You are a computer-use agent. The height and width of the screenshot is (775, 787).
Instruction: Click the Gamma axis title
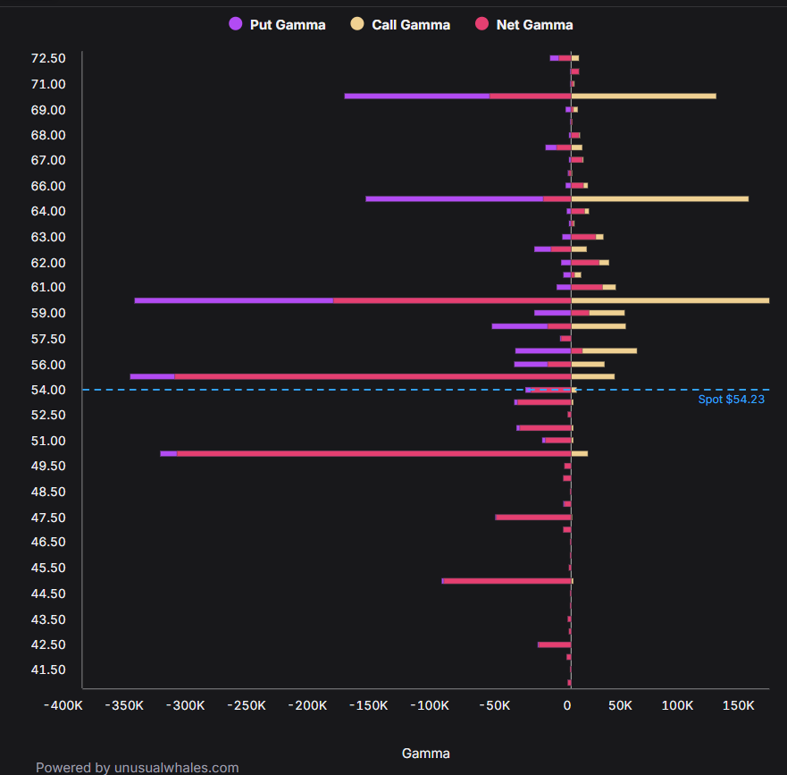[425, 754]
